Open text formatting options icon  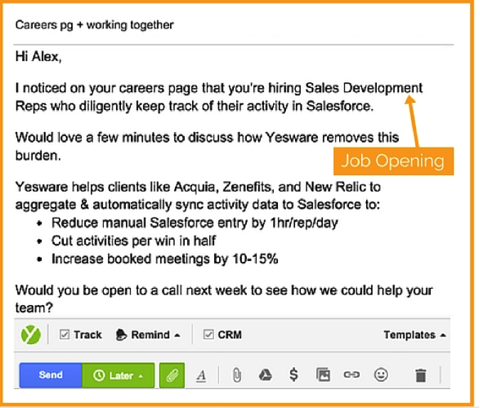coord(201,375)
